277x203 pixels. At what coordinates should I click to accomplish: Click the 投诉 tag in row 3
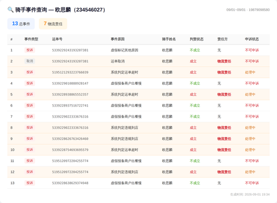pyautogui.click(x=30, y=72)
